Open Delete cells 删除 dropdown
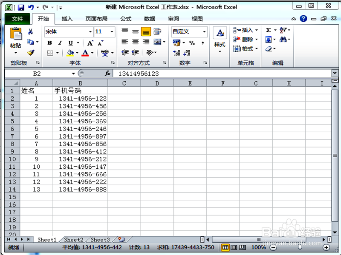The height and width of the screenshot is (255, 341). (246, 40)
